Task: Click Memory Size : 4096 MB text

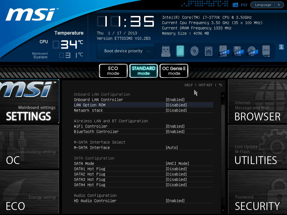Action: [x=186, y=33]
